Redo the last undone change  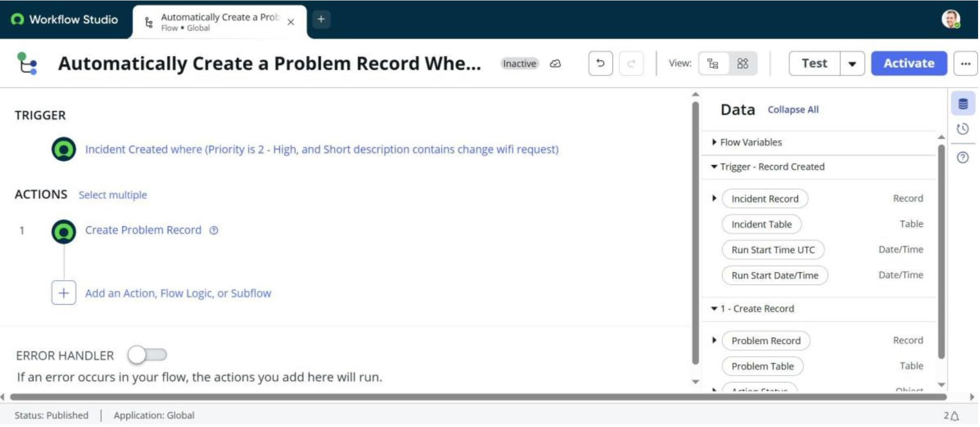(631, 63)
